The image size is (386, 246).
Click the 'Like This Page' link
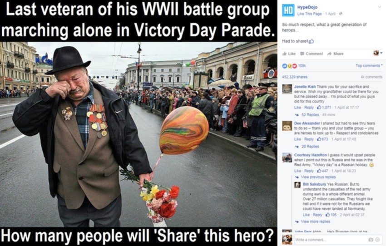309,14
